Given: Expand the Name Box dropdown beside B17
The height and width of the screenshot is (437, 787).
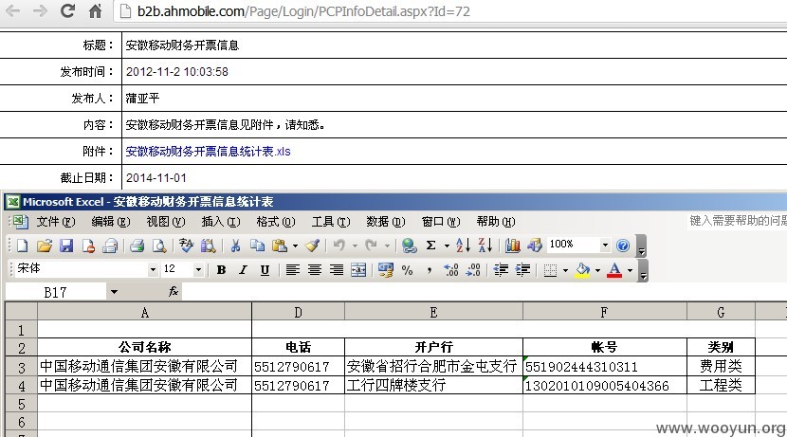Looking at the screenshot, I should [114, 292].
